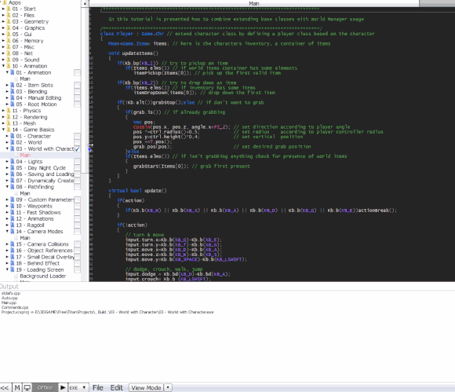
Task: Click the << collapse panel button
Action: click(5, 387)
